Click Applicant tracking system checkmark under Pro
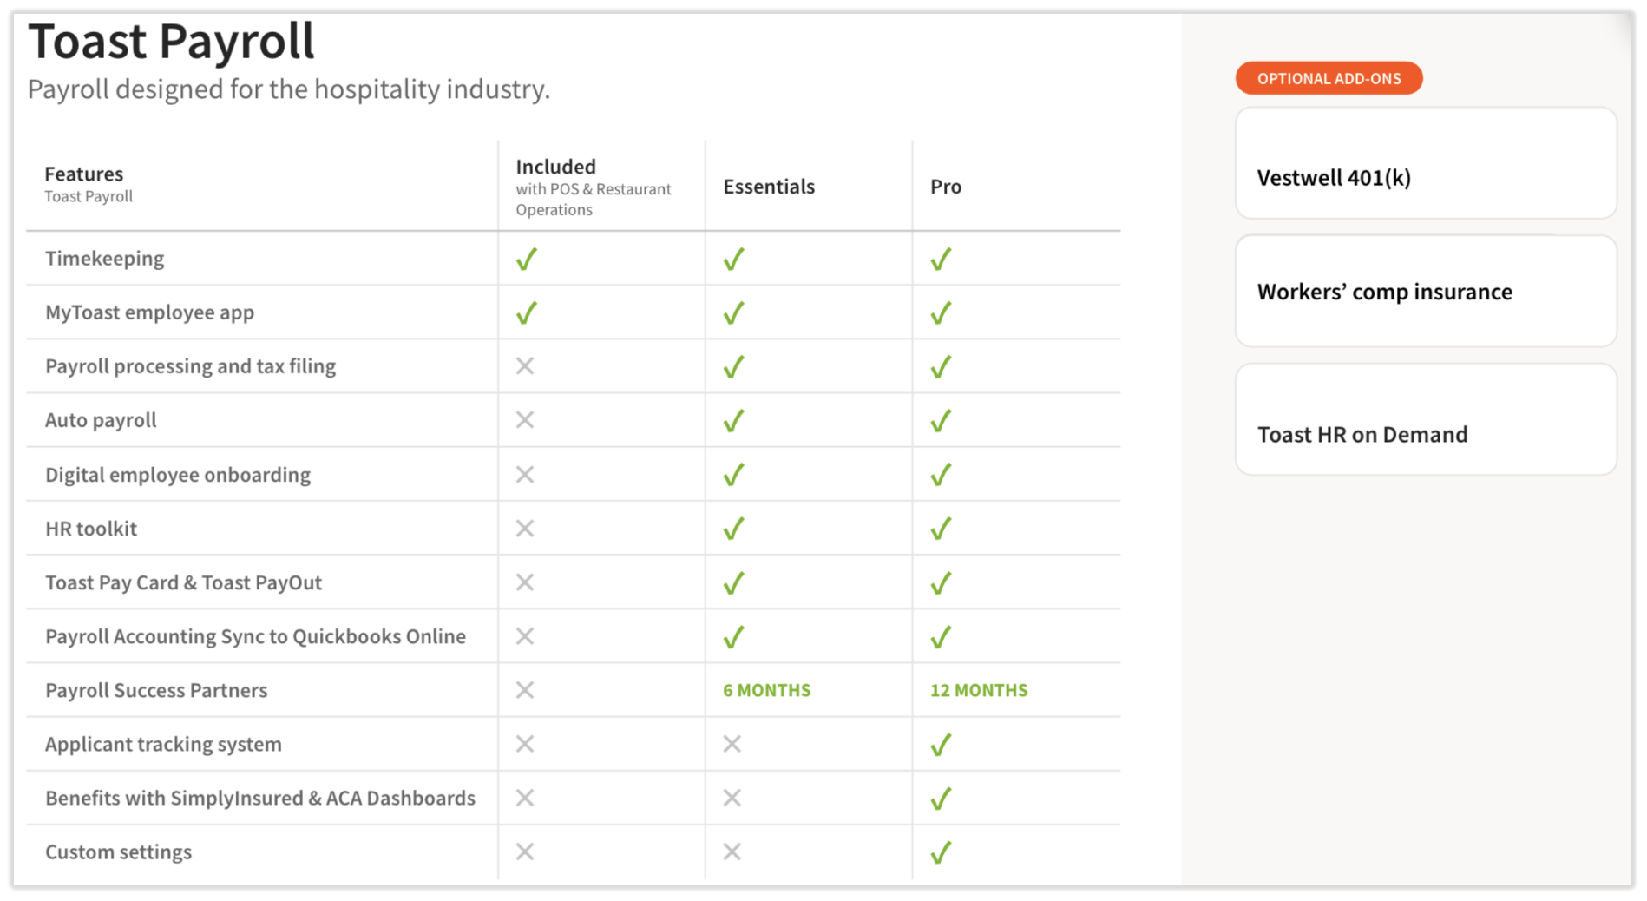This screenshot has height=901, width=1647. pyautogui.click(x=942, y=744)
